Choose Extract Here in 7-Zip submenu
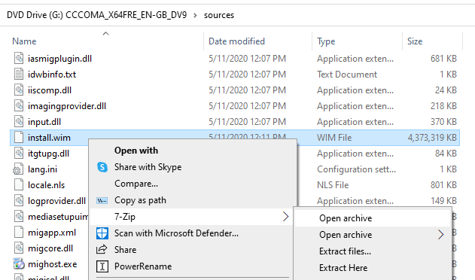The height and width of the screenshot is (280, 475). coord(343,268)
